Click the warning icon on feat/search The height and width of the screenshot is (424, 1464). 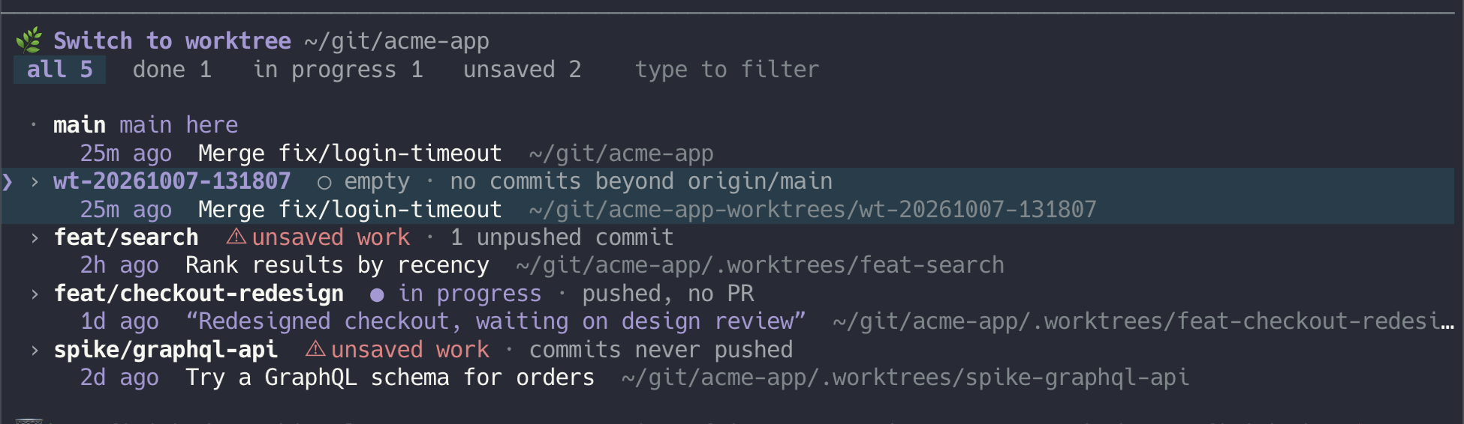point(236,237)
